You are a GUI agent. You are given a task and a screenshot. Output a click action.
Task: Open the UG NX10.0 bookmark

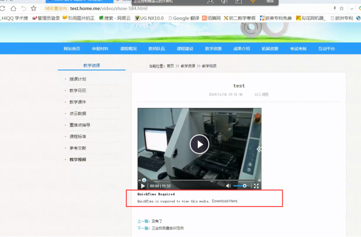point(151,18)
